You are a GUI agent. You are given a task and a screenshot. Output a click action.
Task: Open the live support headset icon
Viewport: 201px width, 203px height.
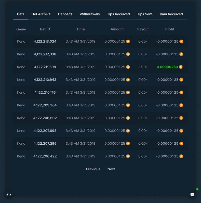9,194
